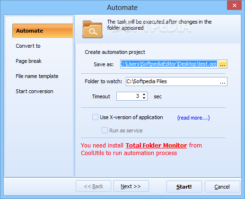Increase the Timeout seconds value
The height and width of the screenshot is (199, 245).
(x=144, y=94)
